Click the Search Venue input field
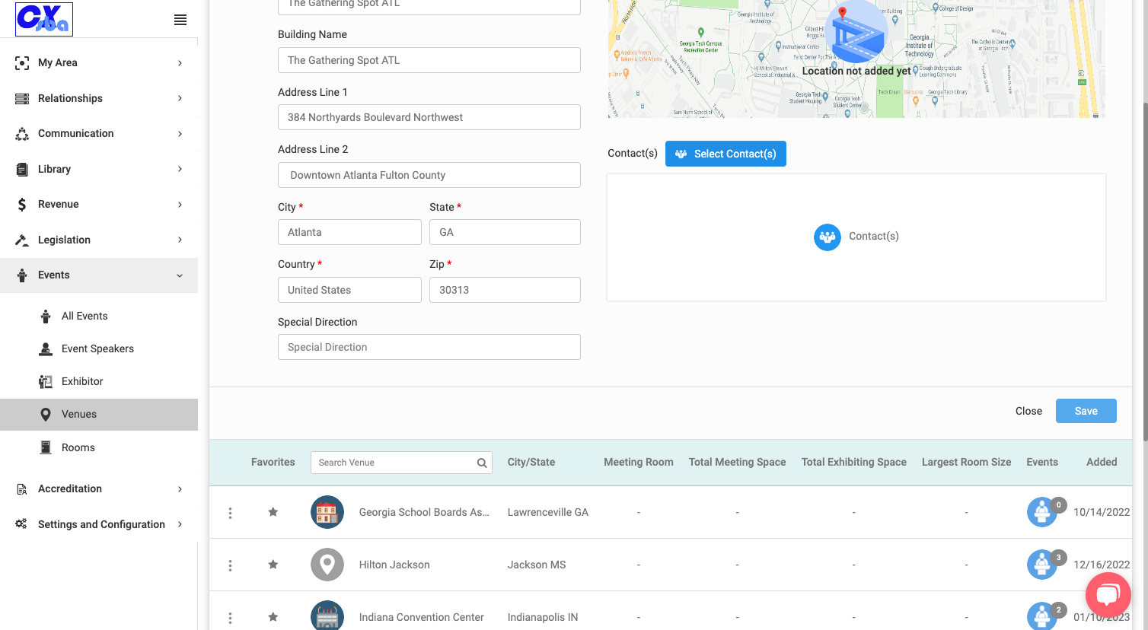The width and height of the screenshot is (1148, 630). pyautogui.click(x=401, y=463)
